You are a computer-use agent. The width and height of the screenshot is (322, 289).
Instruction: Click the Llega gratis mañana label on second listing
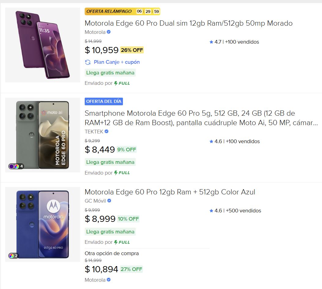pyautogui.click(x=110, y=162)
